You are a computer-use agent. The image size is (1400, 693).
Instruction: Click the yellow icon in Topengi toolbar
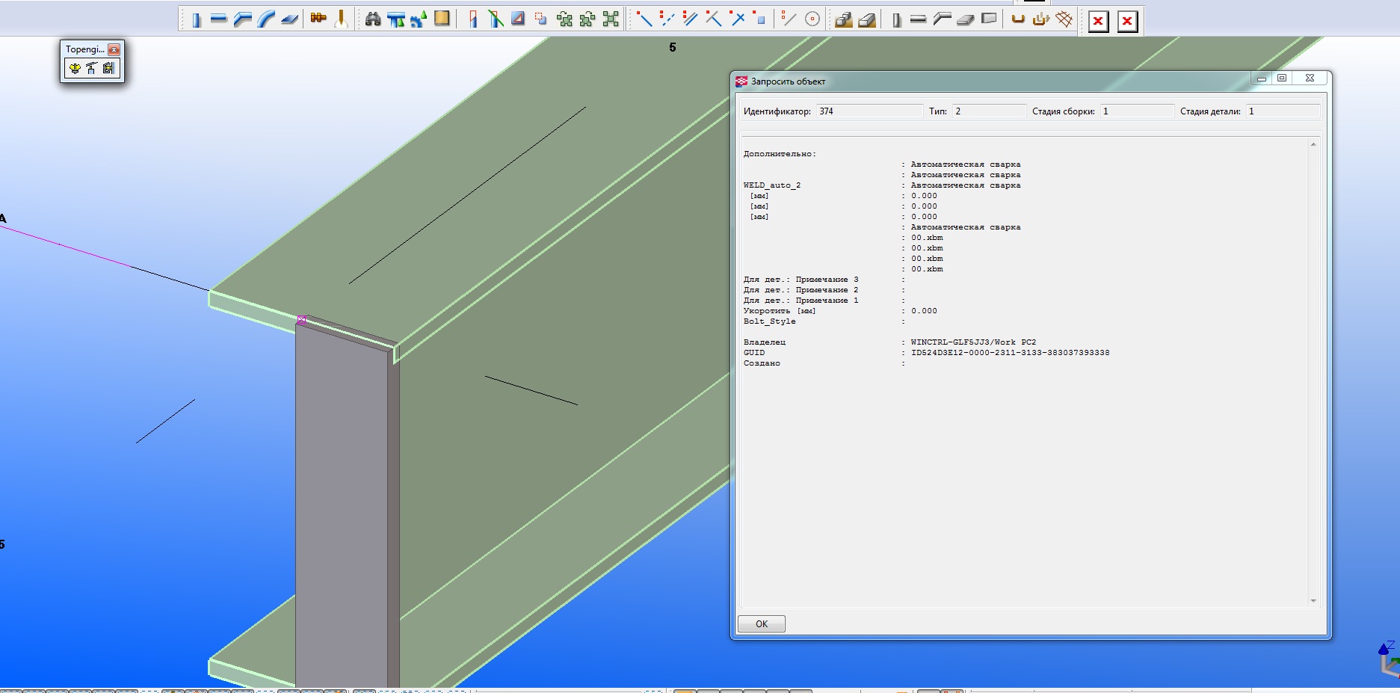pyautogui.click(x=74, y=69)
